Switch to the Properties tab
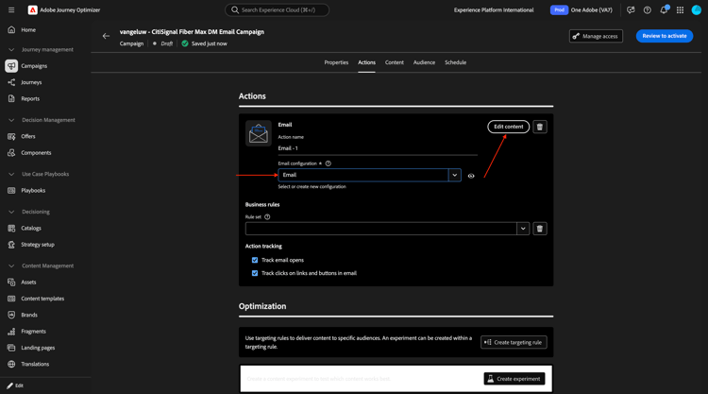 pos(336,62)
